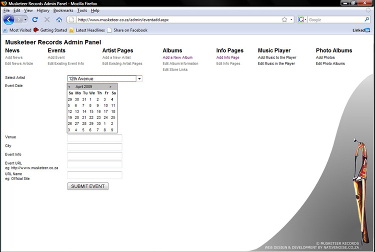Open Edit Store Links link

[175, 69]
